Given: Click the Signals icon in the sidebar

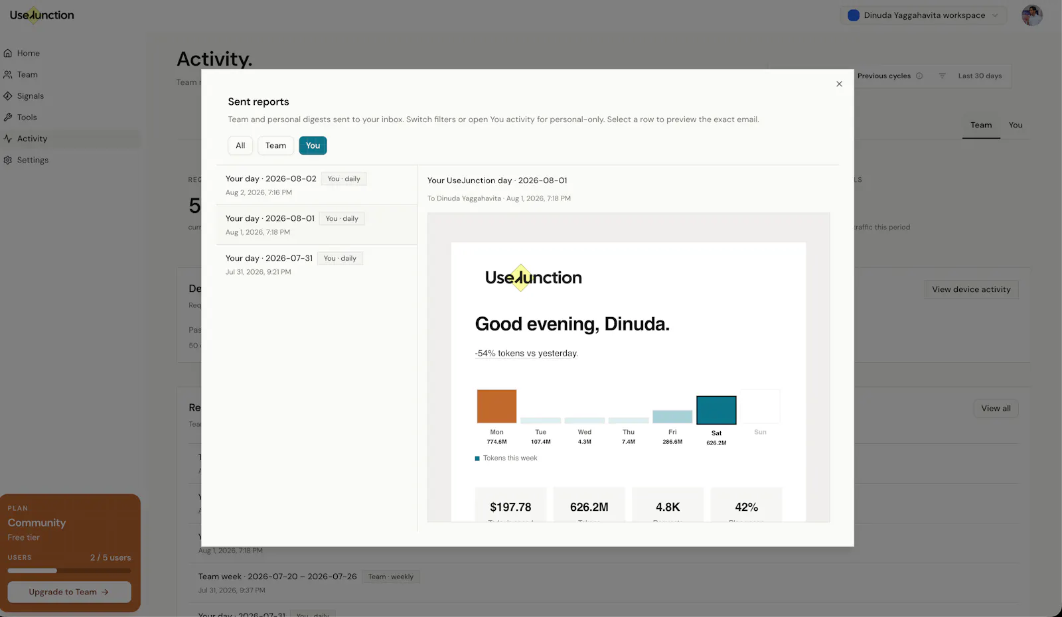Looking at the screenshot, I should tap(8, 96).
